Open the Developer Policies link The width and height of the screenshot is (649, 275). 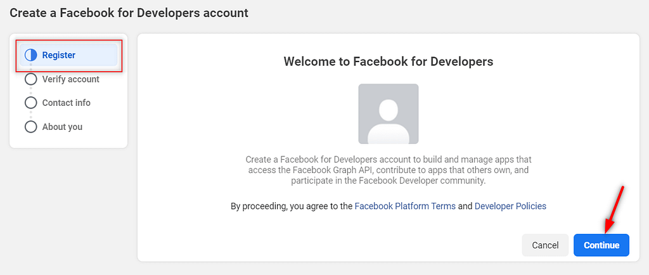510,206
